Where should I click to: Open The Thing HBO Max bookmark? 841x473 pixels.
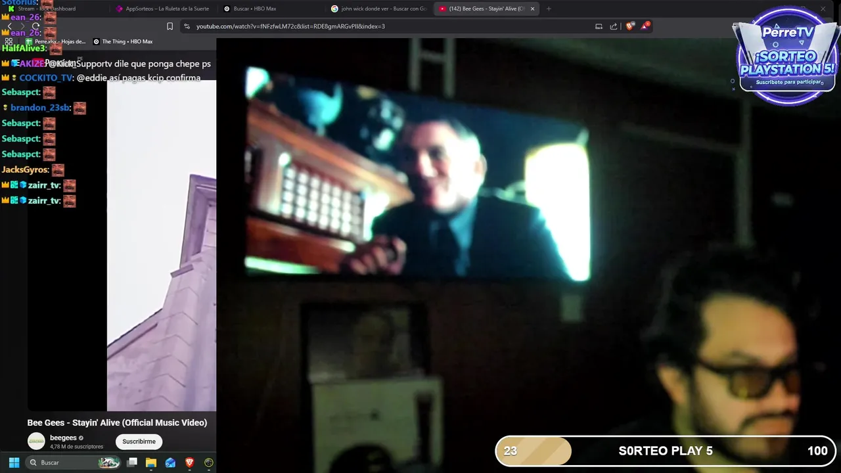pyautogui.click(x=123, y=41)
